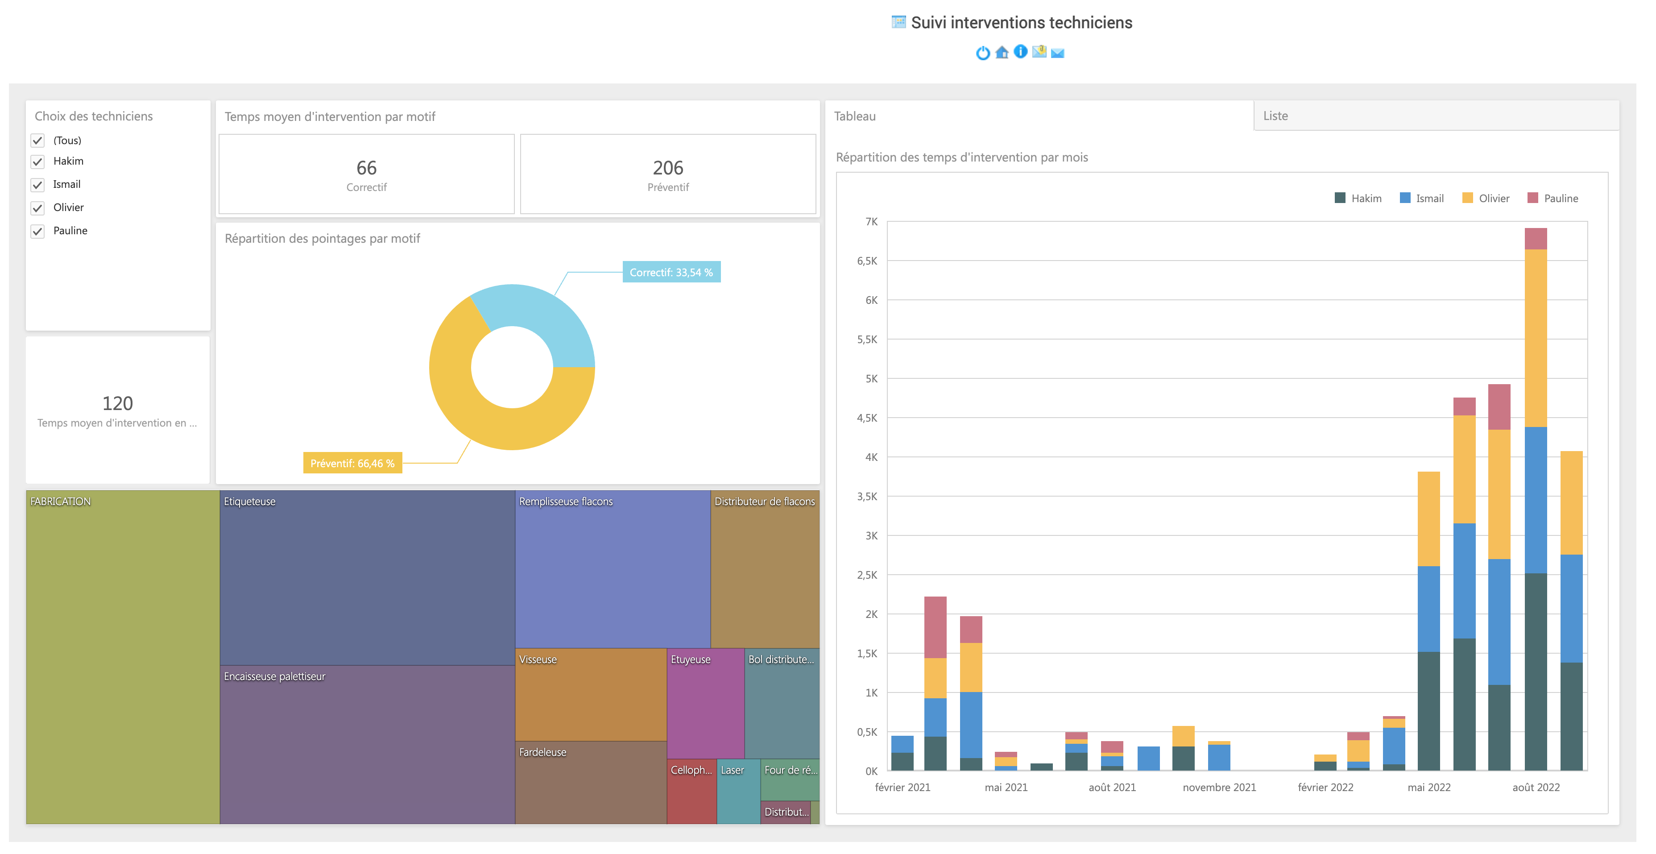Select the Etiqueteuse treemap block
The image size is (1656, 854).
(367, 577)
